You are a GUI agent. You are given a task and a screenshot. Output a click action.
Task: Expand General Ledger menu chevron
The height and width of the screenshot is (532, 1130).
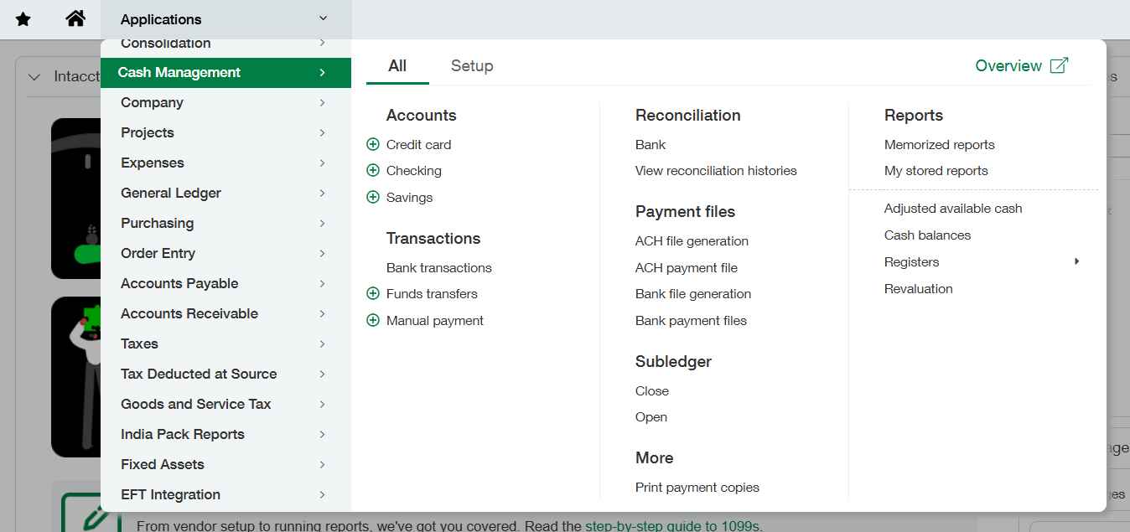click(322, 193)
